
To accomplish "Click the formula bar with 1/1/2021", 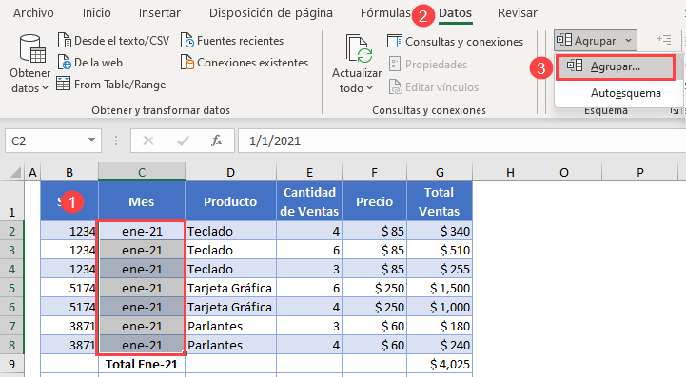I will click(461, 141).
